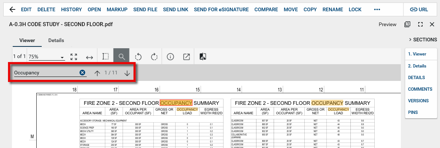Open the 75% zoom level dropdown

click(46, 57)
